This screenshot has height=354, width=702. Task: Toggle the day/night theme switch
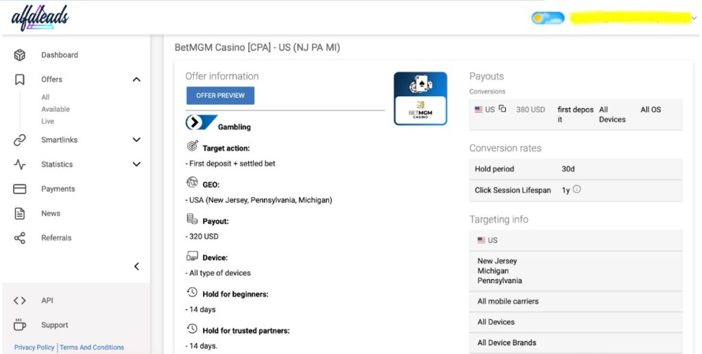[548, 18]
